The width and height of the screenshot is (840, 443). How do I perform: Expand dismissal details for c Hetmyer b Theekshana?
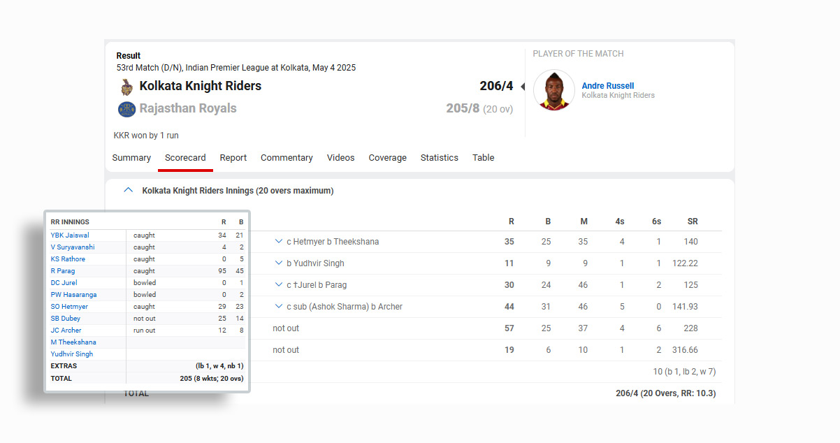279,242
